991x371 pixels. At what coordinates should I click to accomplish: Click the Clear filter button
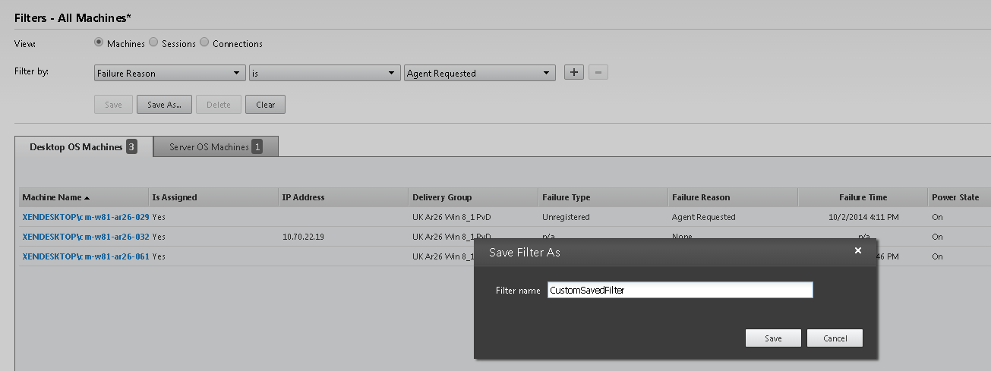265,105
